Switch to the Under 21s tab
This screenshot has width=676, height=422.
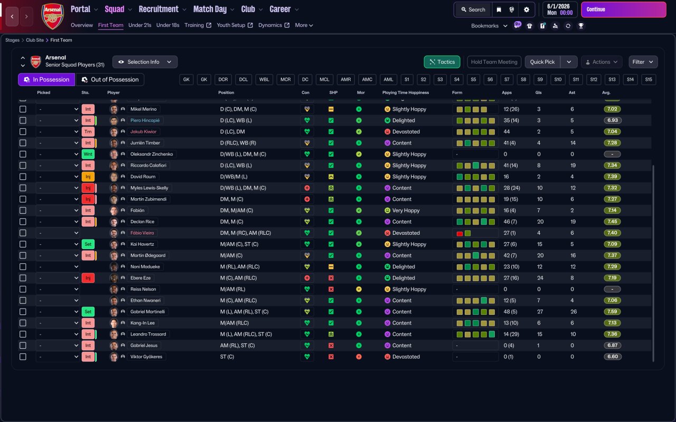140,25
